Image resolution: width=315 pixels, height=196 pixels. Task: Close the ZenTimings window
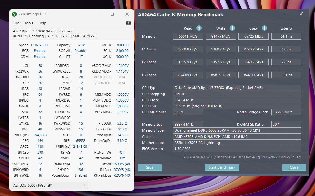127,14
